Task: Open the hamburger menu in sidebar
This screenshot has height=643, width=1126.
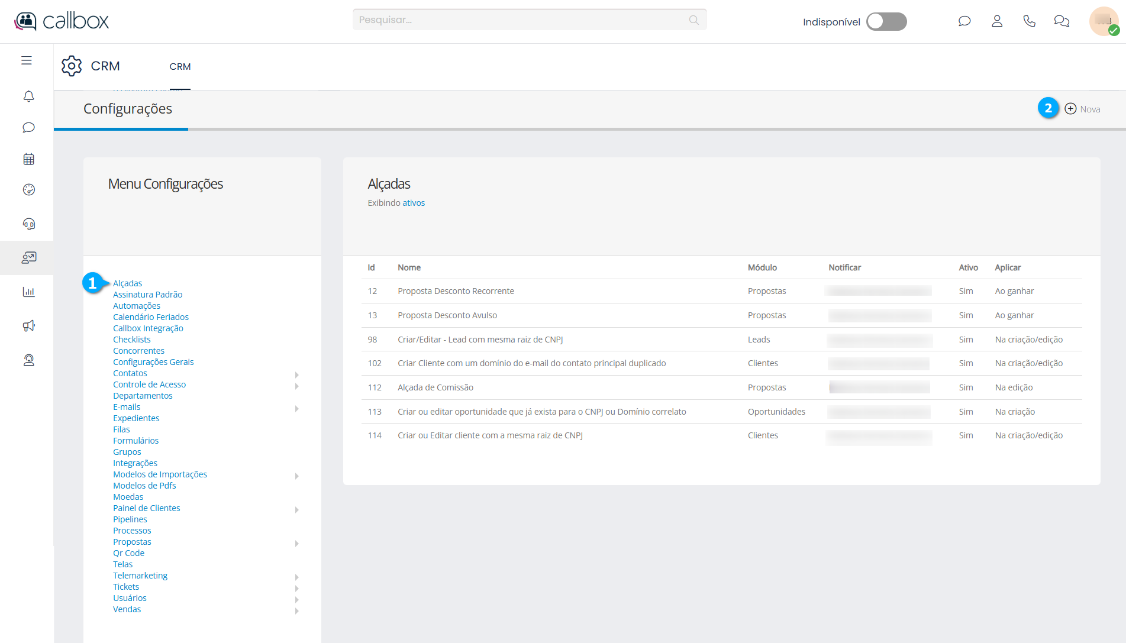Action: [x=27, y=60]
